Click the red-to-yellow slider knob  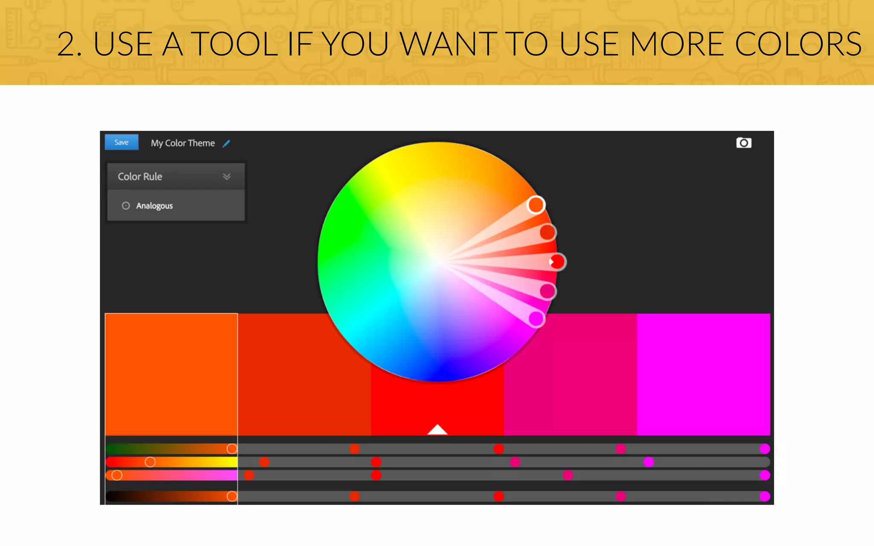click(x=150, y=462)
